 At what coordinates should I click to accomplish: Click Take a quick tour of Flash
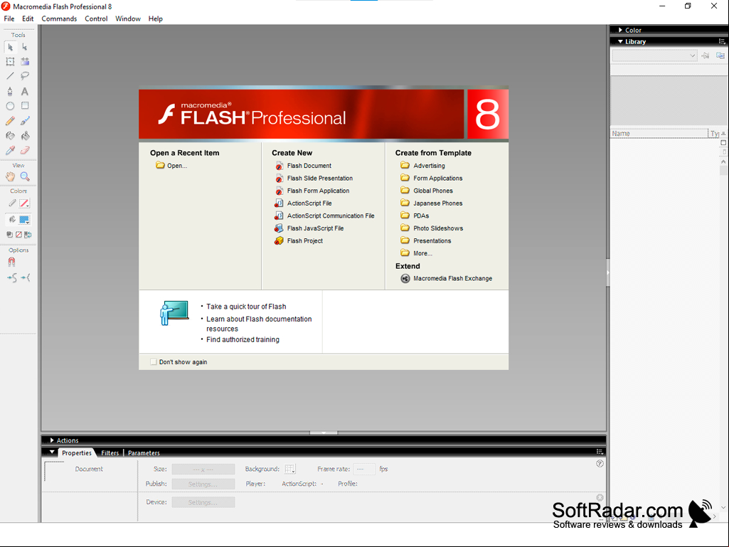pos(246,307)
